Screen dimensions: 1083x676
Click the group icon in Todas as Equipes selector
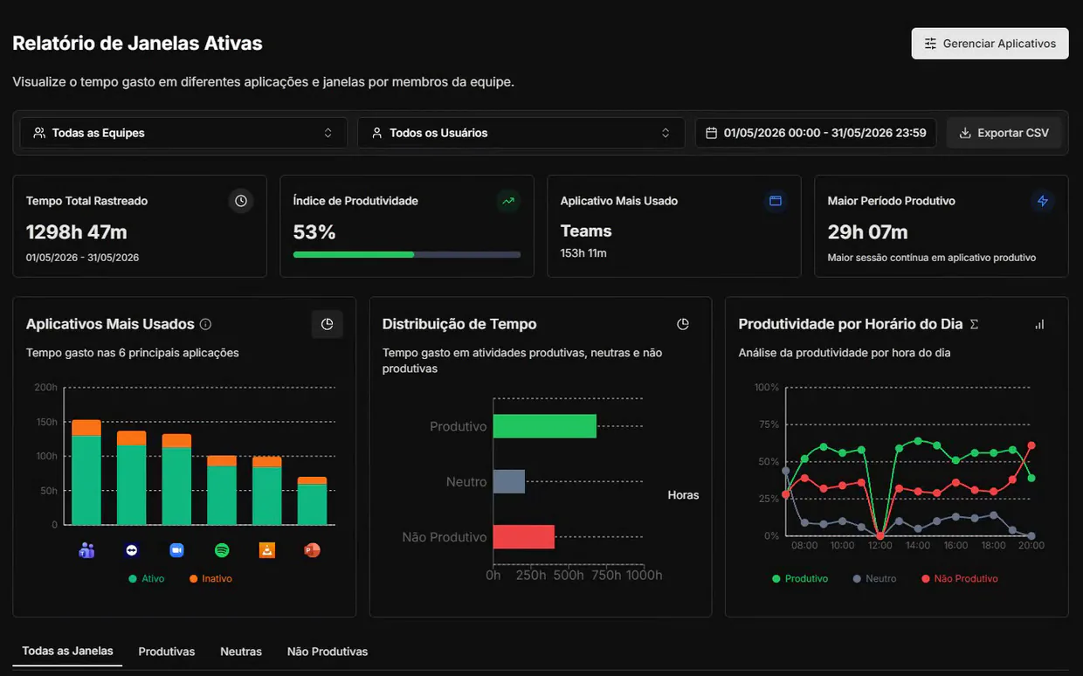pos(39,133)
